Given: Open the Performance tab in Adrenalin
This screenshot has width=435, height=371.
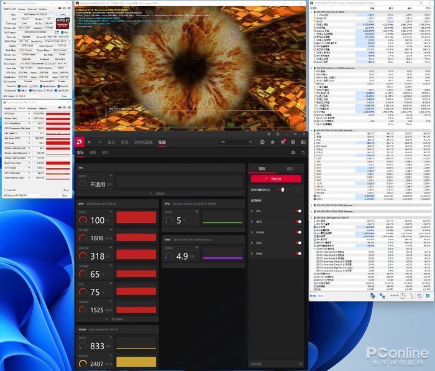Looking at the screenshot, I should pos(162,142).
